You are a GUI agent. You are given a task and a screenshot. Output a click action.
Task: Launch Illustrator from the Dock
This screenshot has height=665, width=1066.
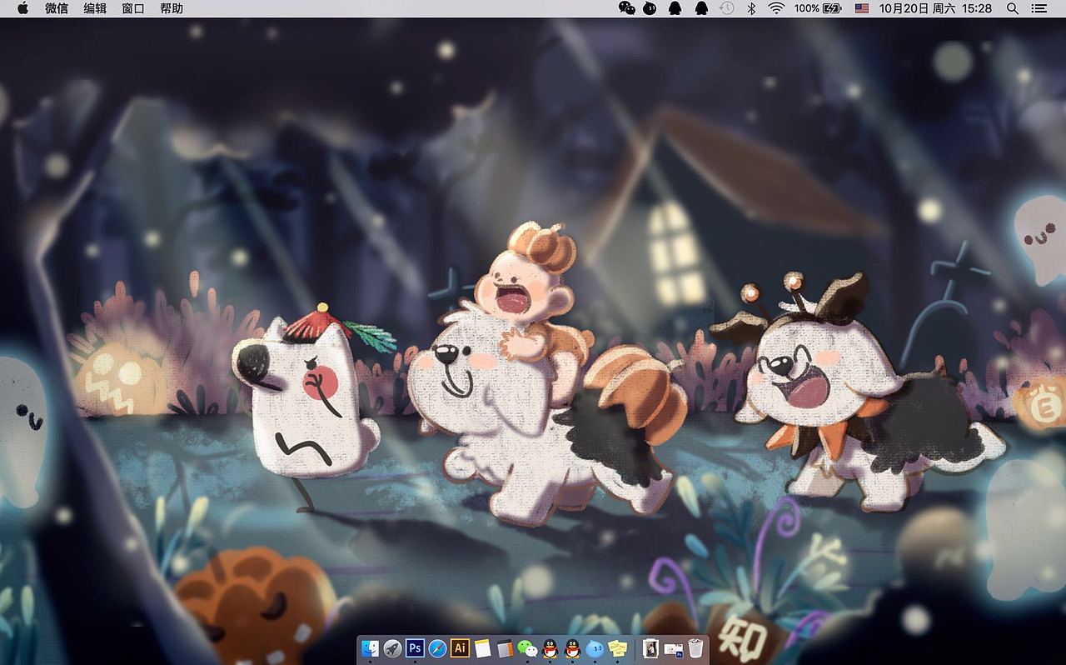pyautogui.click(x=460, y=648)
